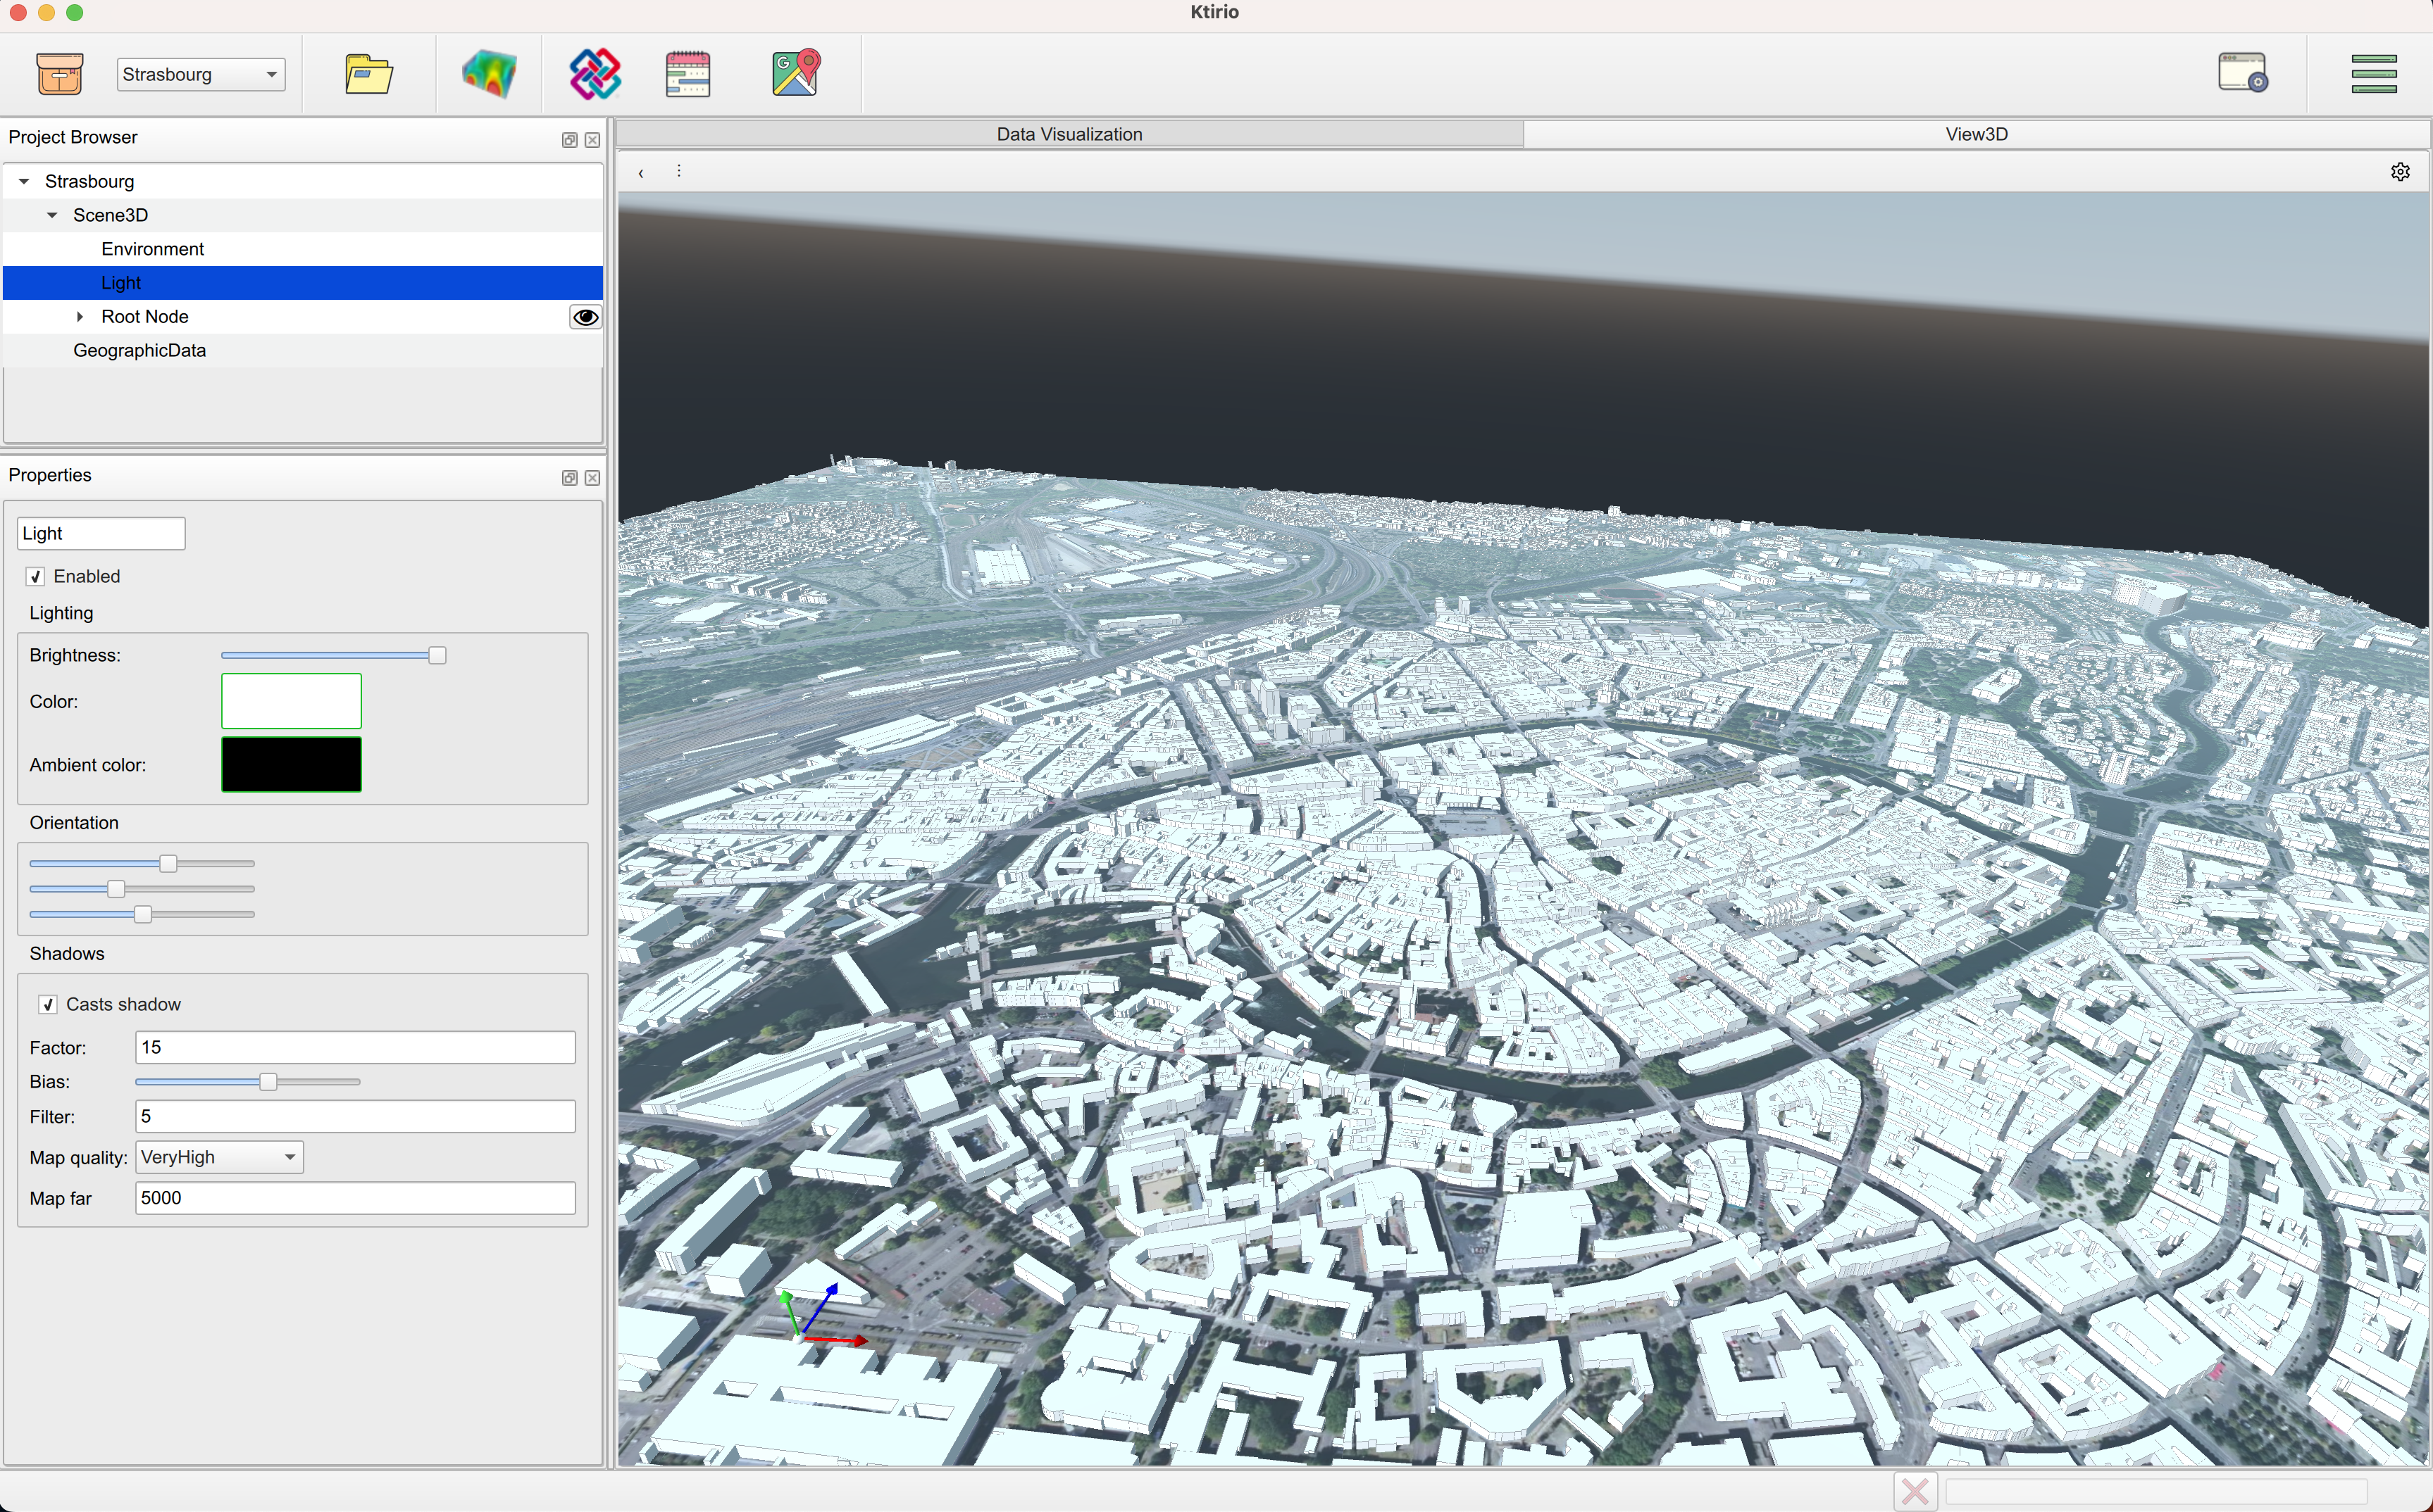Image resolution: width=2433 pixels, height=1512 pixels.
Task: Open the map with location pin icon
Action: (x=797, y=74)
